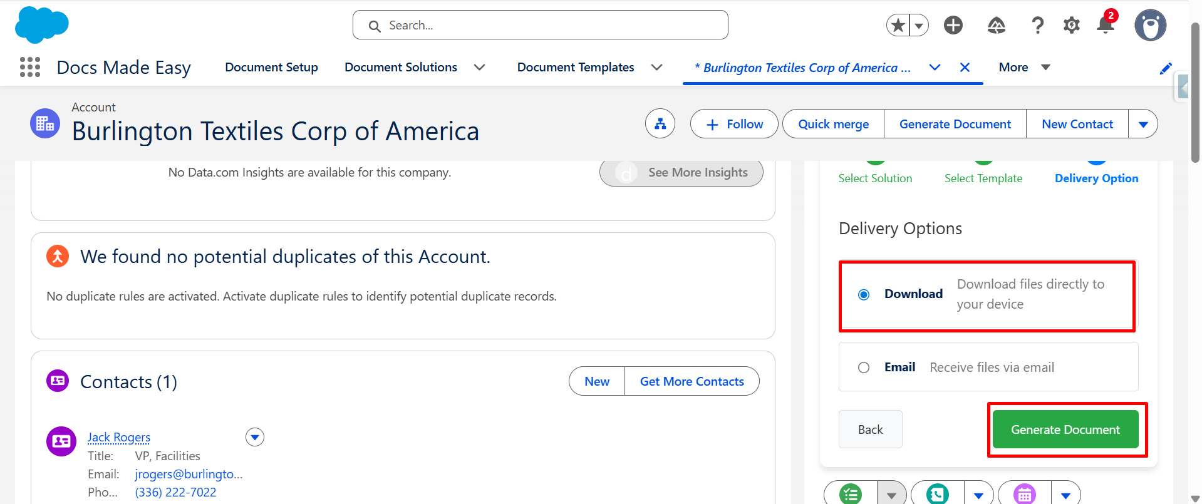Follow this account

[734, 124]
